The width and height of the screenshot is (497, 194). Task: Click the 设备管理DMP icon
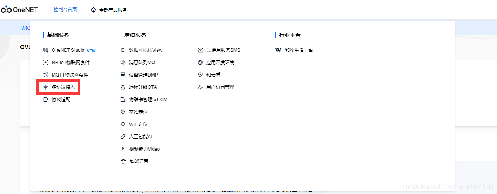click(123, 75)
